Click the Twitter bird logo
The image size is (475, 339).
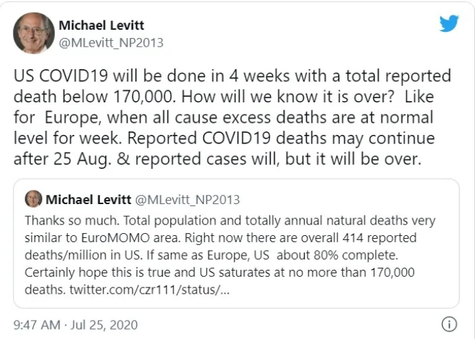(449, 23)
